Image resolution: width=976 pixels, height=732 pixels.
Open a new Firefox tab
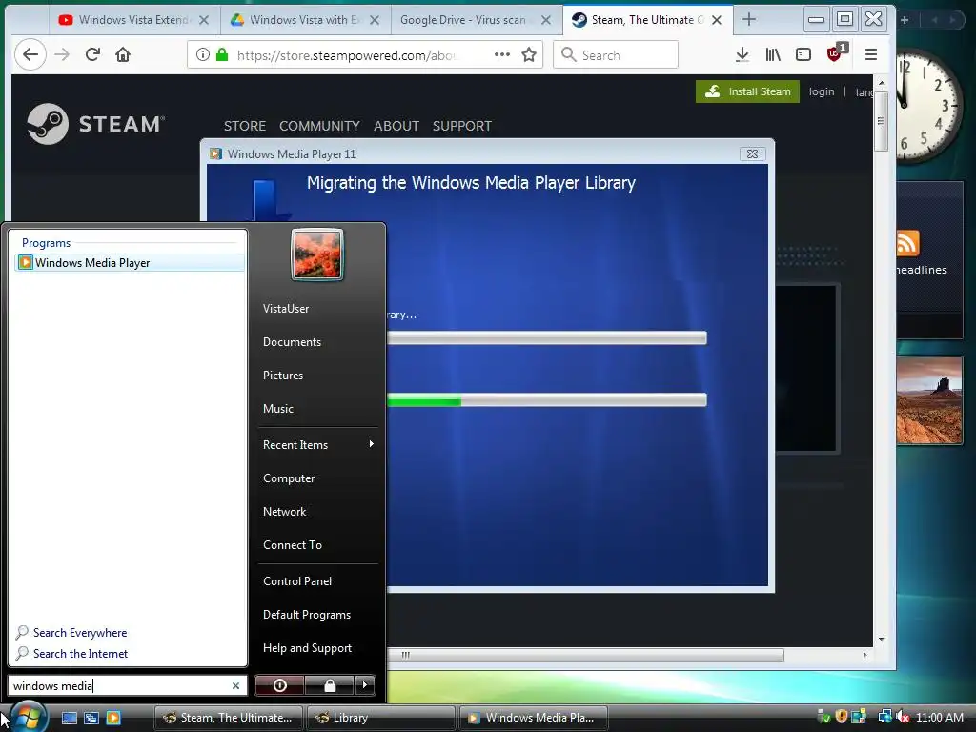click(749, 19)
